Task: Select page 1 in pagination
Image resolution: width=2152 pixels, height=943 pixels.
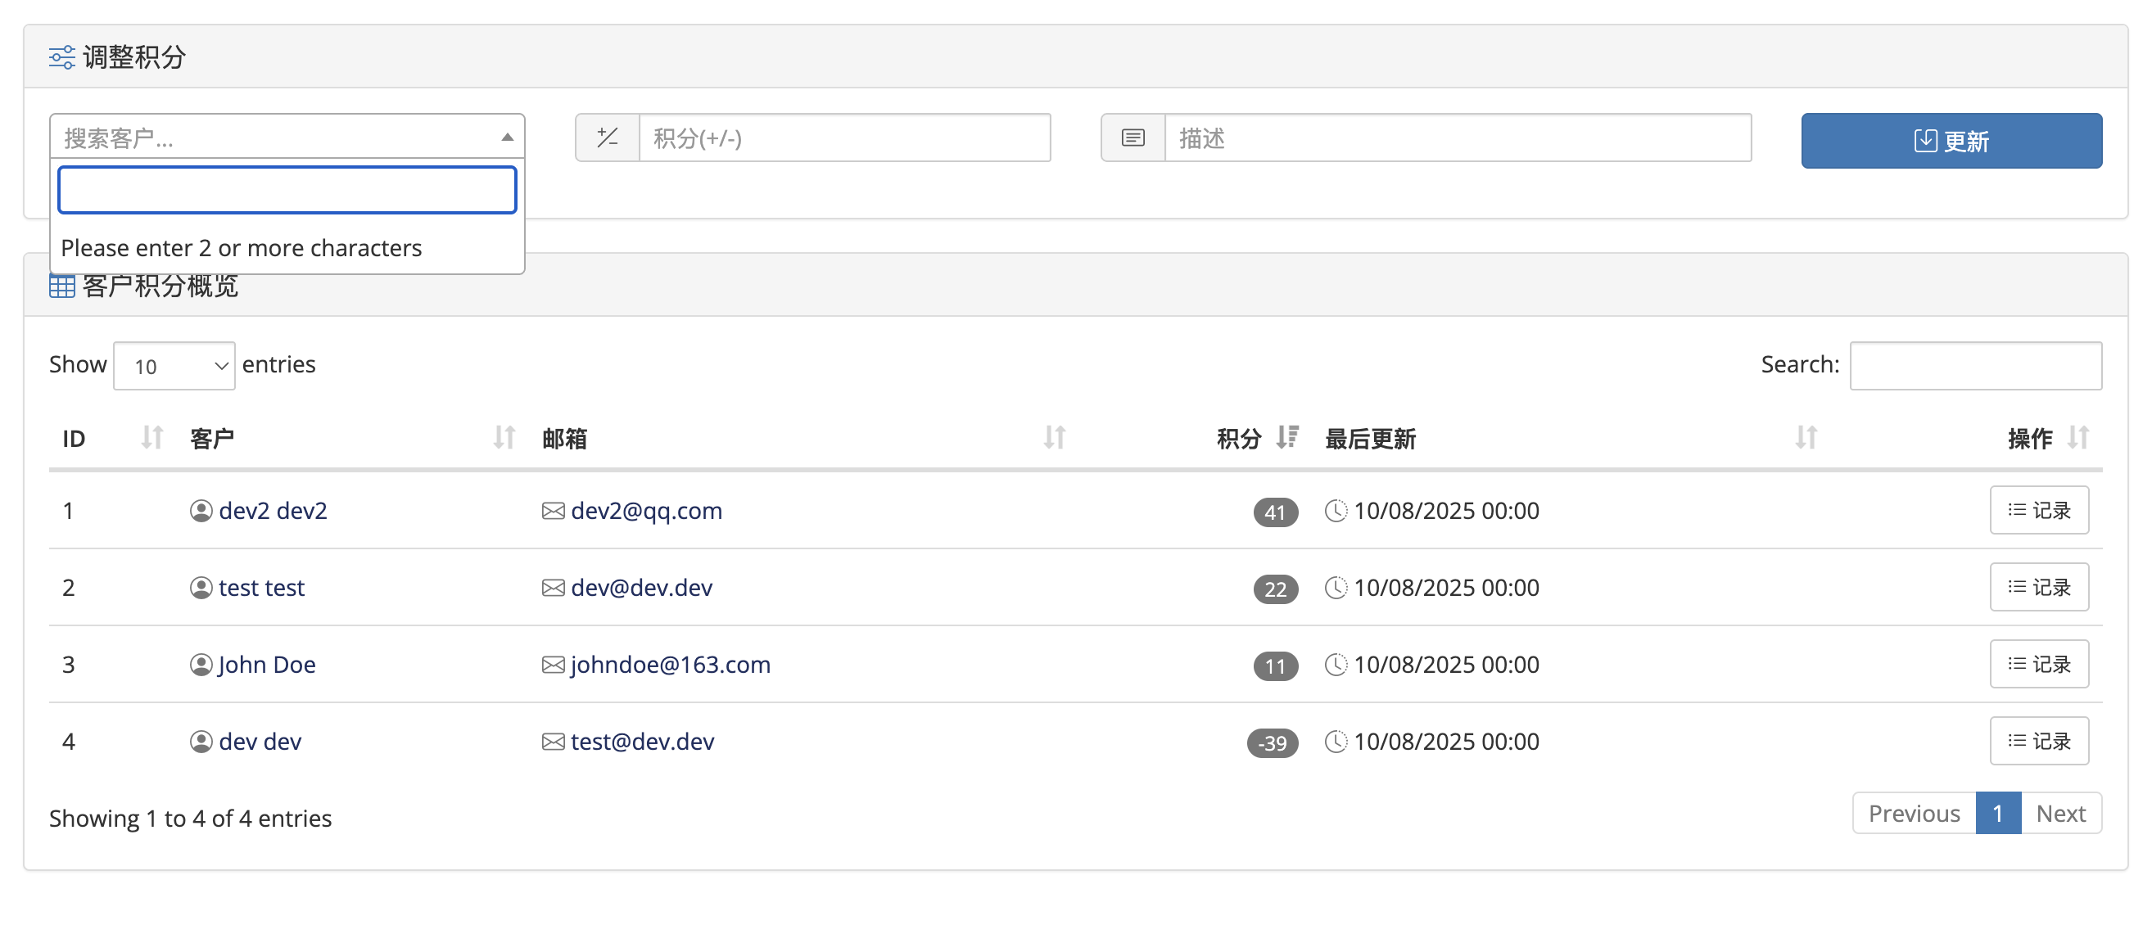Action: tap(1997, 814)
